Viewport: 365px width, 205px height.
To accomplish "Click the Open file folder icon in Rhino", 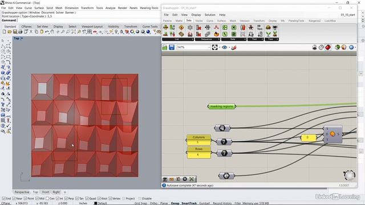I will click(x=10, y=32).
